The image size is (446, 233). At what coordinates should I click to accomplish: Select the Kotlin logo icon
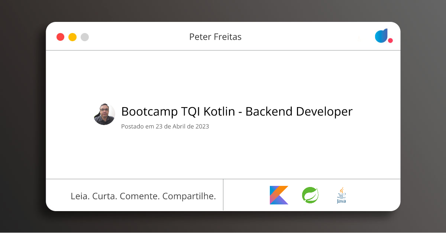(x=278, y=195)
